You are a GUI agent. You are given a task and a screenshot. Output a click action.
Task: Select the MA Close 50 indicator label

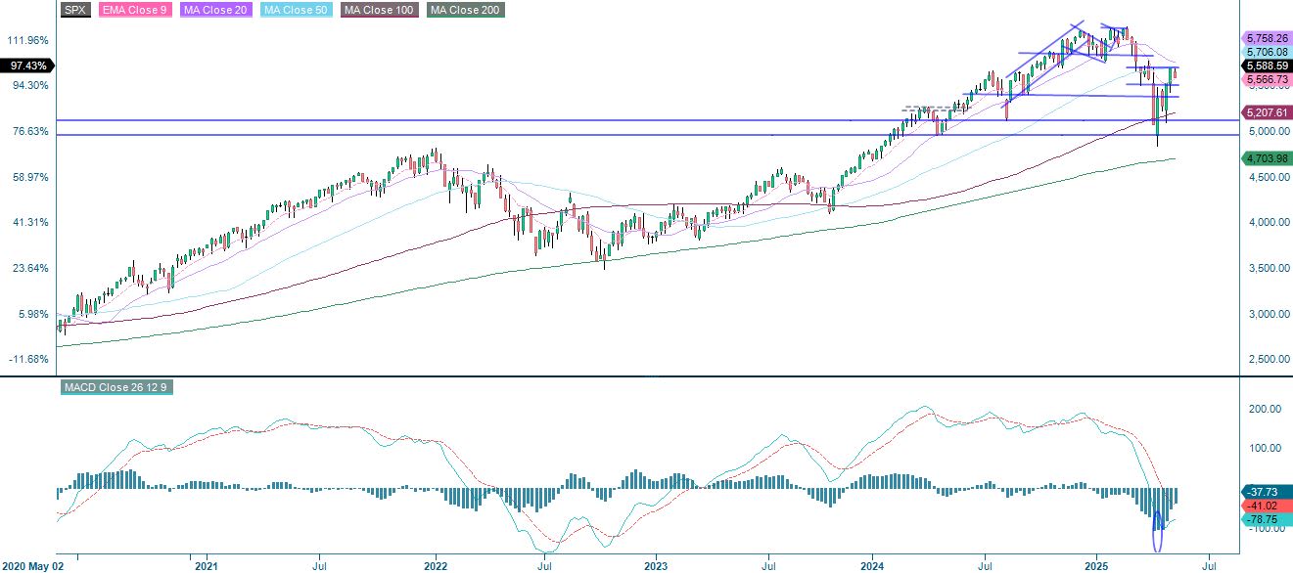click(x=295, y=10)
